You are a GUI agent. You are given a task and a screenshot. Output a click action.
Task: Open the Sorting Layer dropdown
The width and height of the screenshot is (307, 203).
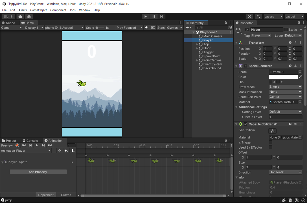[286, 112]
